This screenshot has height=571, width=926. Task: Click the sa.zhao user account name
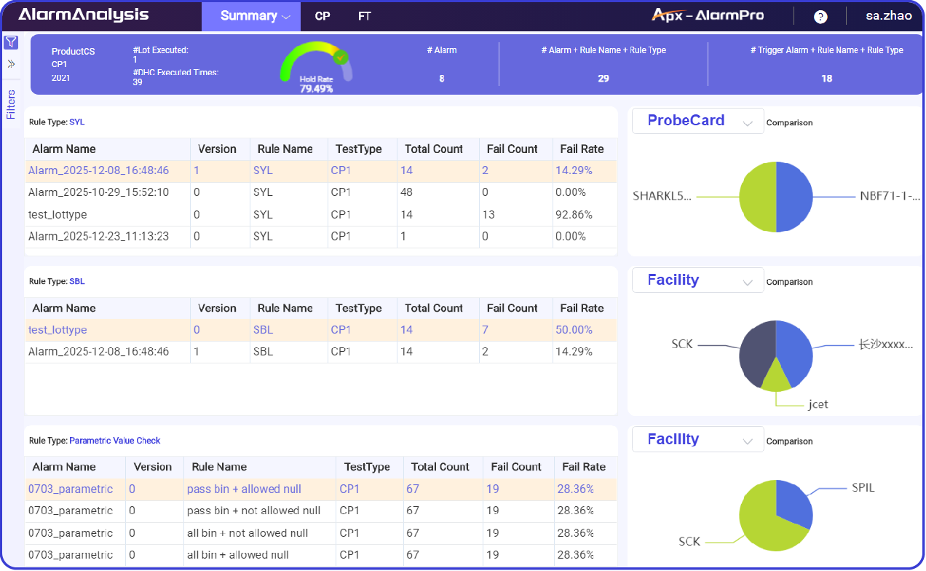[x=888, y=15]
